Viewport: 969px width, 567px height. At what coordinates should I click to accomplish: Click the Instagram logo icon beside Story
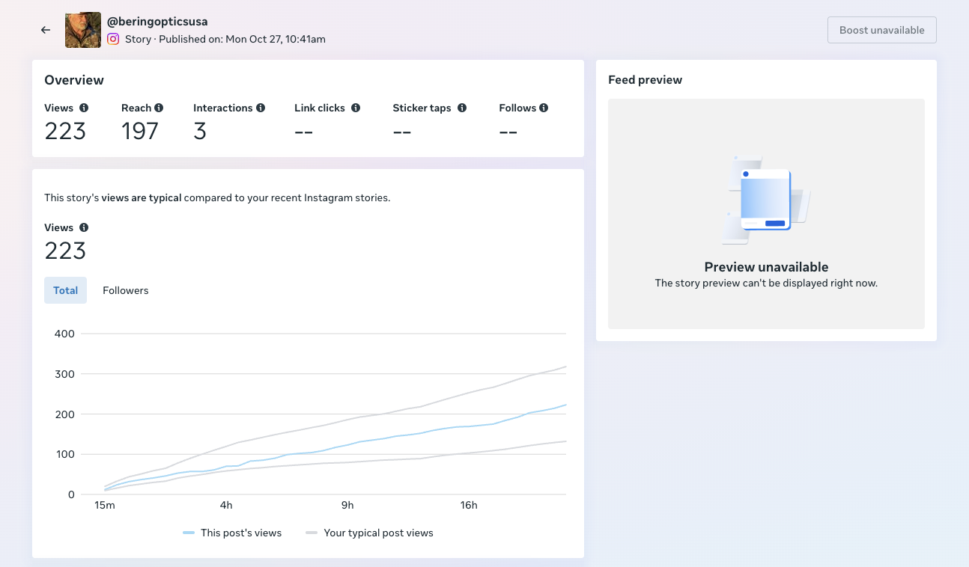[x=113, y=39]
